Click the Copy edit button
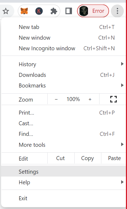Viewport: 127px width, 209px height. [88, 158]
